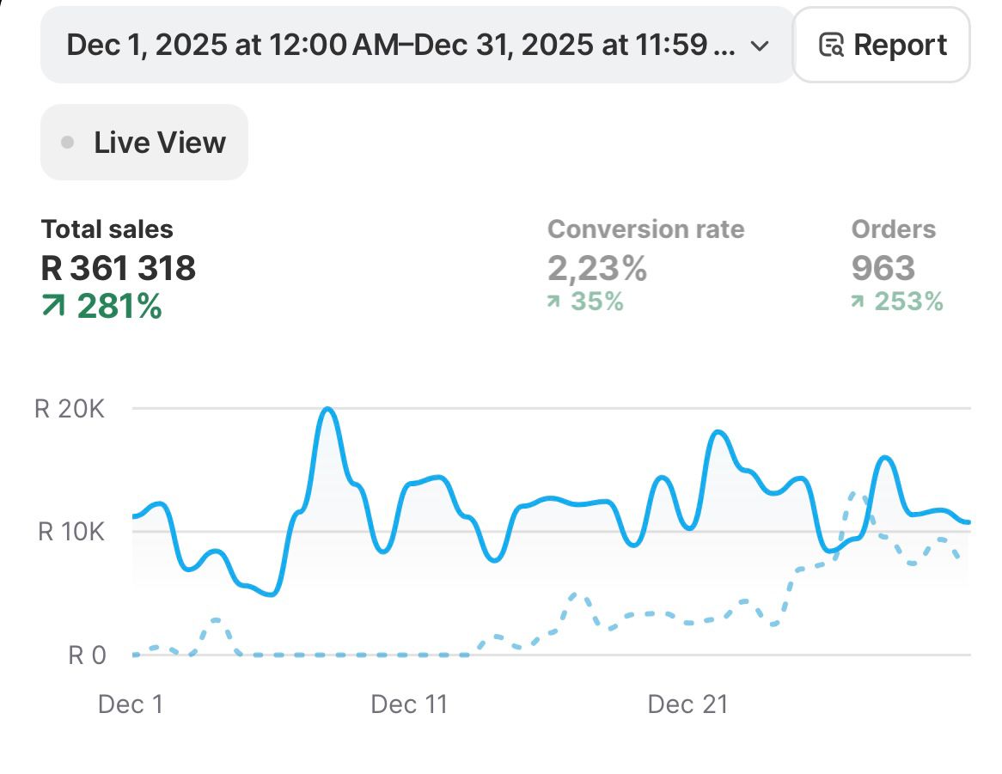Select the Total sales metric label

coord(107,229)
